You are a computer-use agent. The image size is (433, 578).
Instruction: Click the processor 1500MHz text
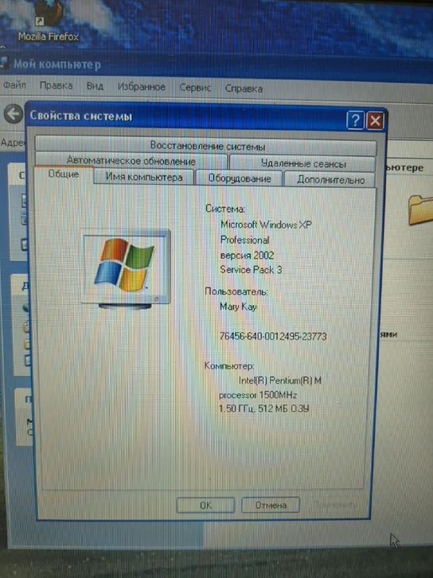tap(258, 395)
